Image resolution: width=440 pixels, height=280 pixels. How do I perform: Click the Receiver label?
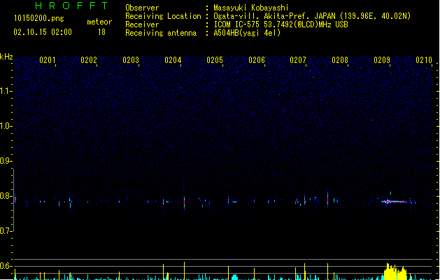(x=142, y=24)
